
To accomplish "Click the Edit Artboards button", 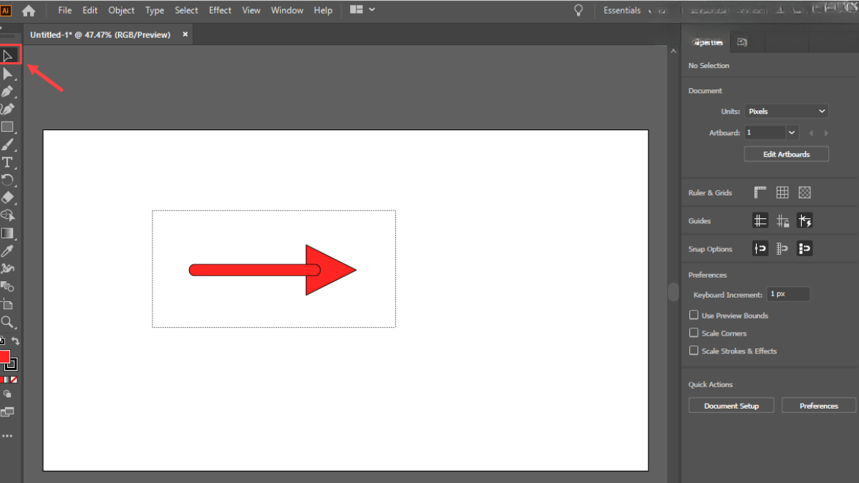I will (x=786, y=155).
